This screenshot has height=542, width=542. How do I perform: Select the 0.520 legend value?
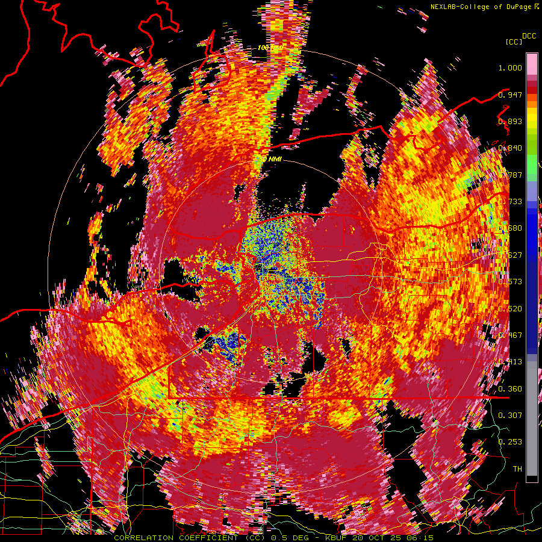(x=510, y=309)
